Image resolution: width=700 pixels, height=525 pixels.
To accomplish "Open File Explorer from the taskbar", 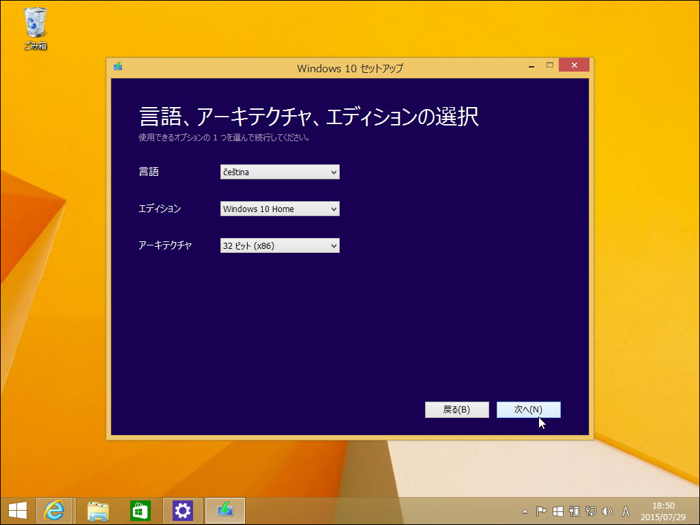I will [98, 510].
